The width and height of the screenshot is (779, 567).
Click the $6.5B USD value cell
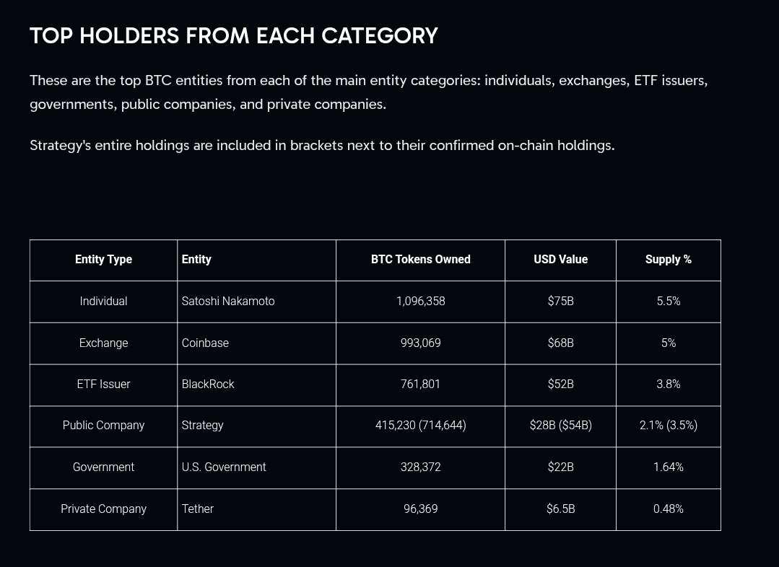pos(560,509)
